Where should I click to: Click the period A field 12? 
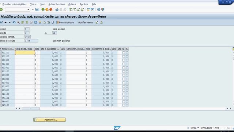pyautogui.click(x=54, y=33)
